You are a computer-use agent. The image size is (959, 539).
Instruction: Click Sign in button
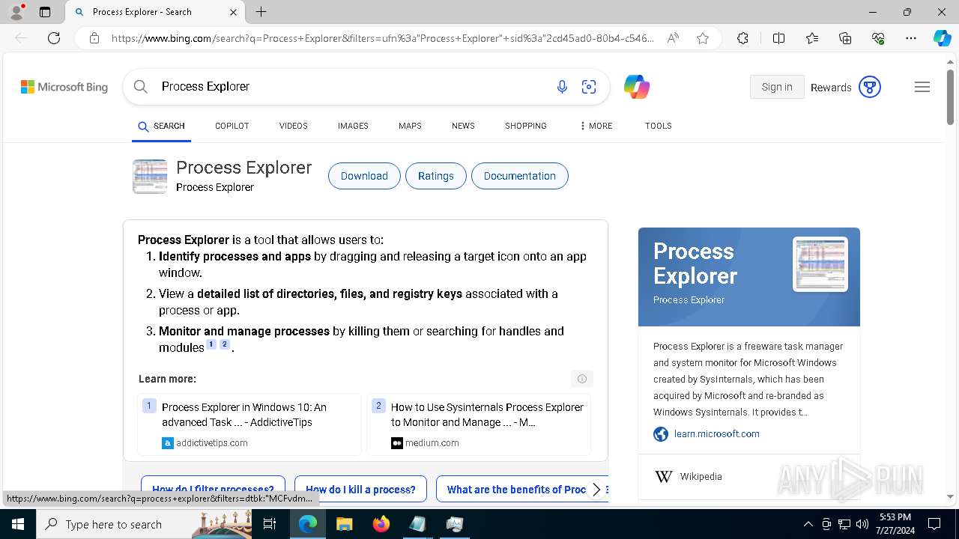click(x=777, y=87)
